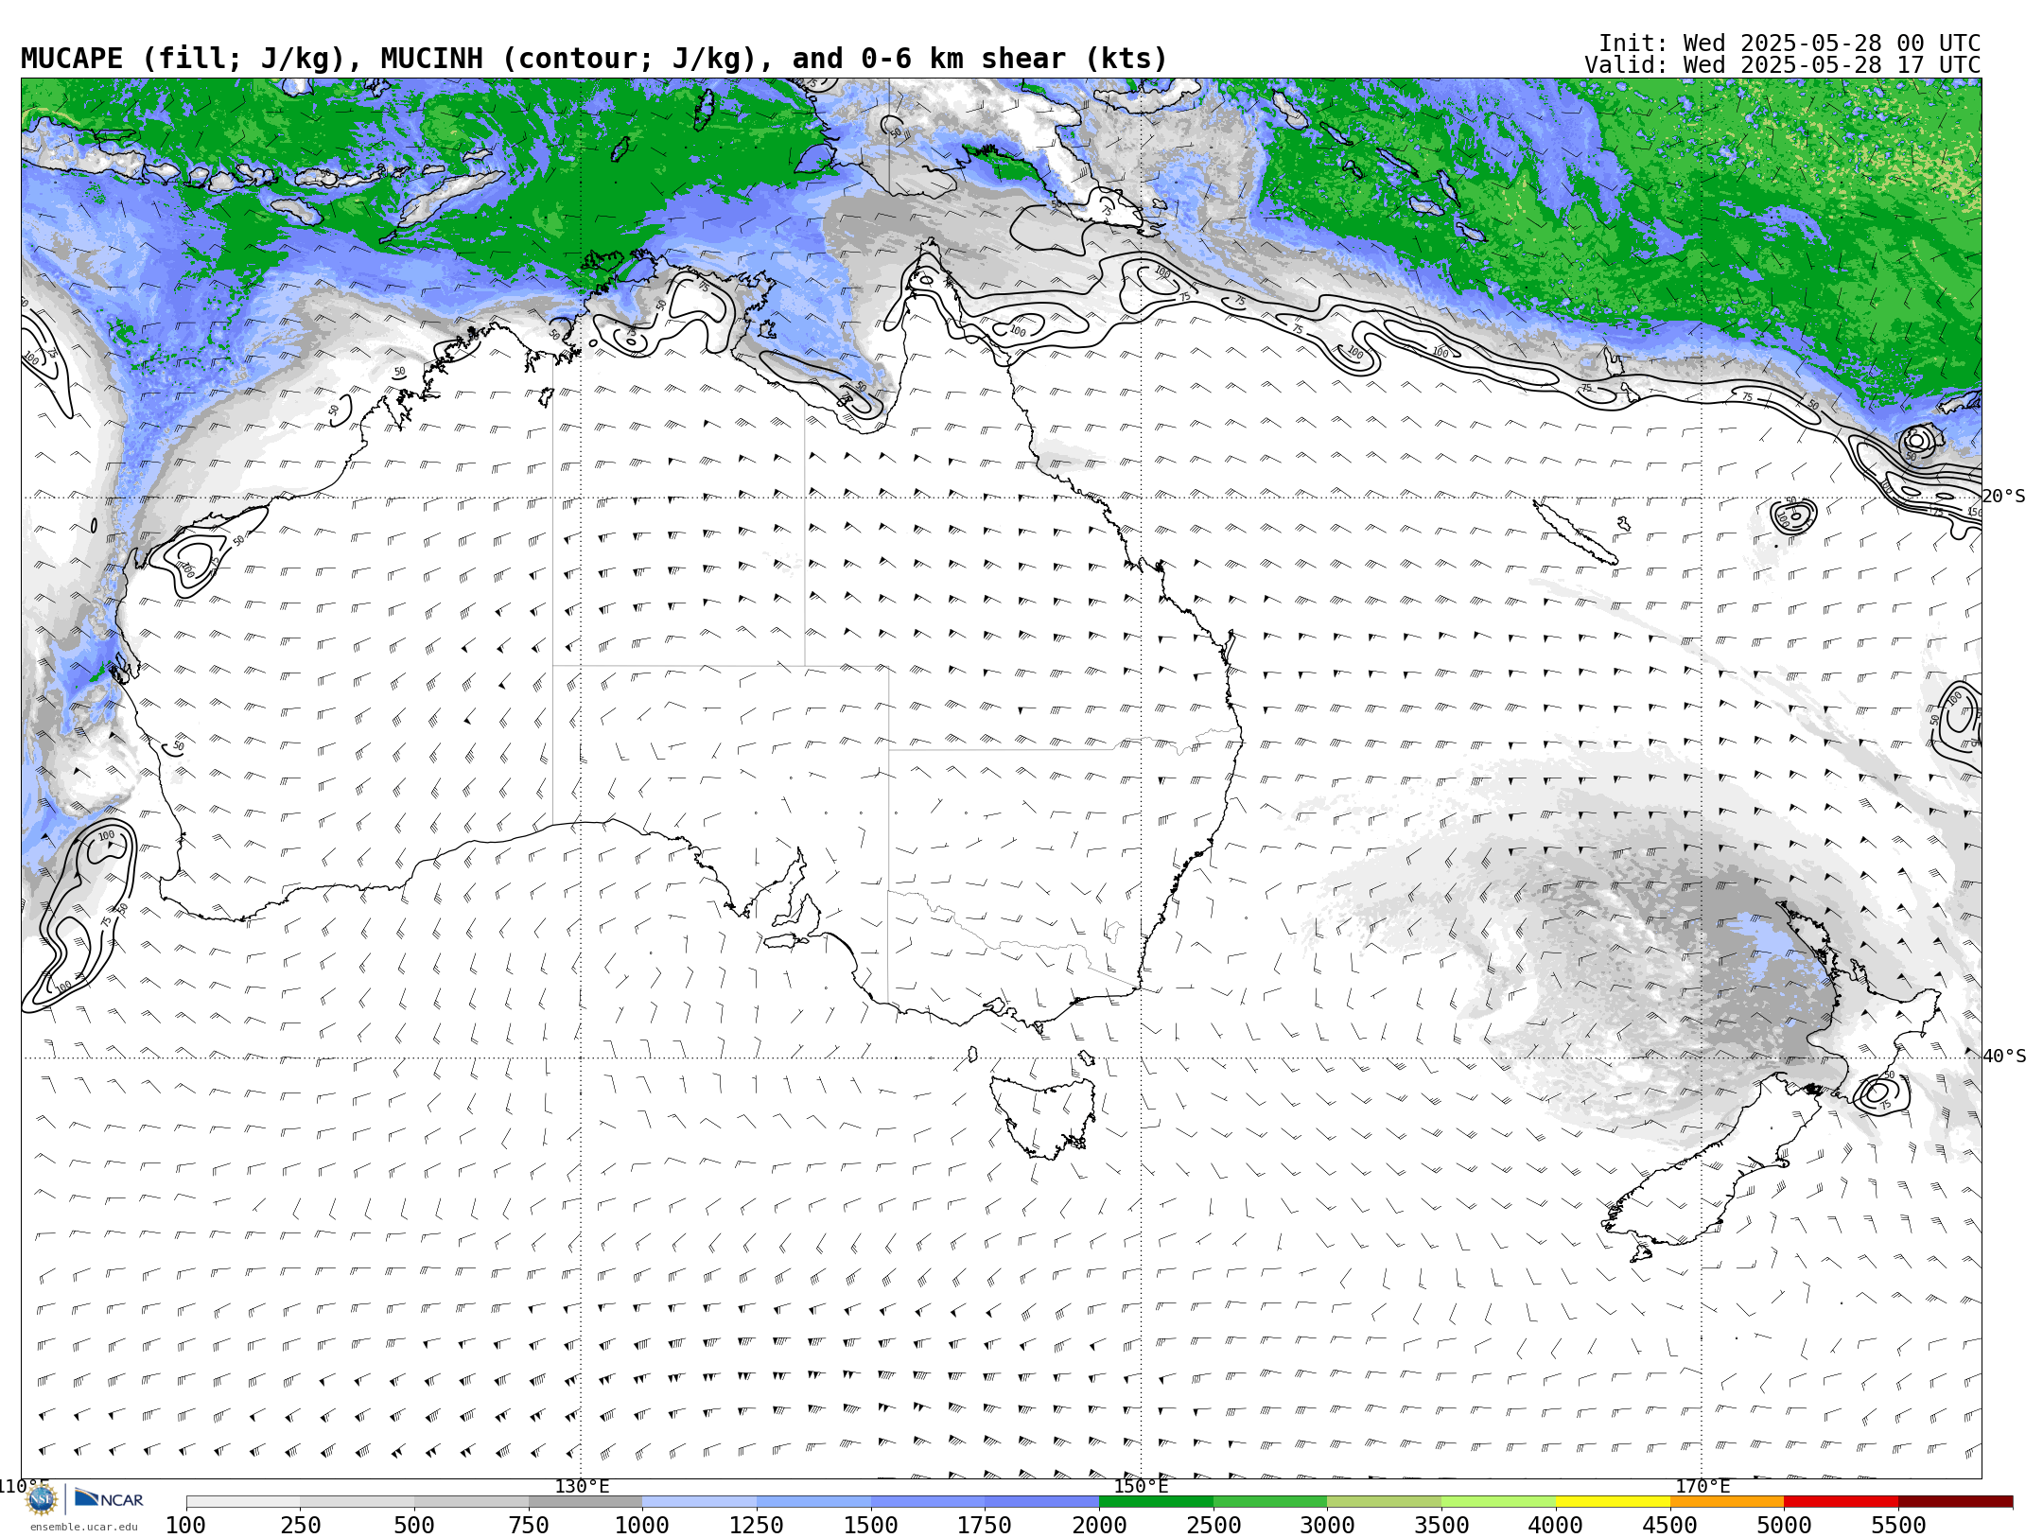Pick the lightest gray 100–250 colorbar swatch
2043x1538 pixels.
coord(243,1502)
